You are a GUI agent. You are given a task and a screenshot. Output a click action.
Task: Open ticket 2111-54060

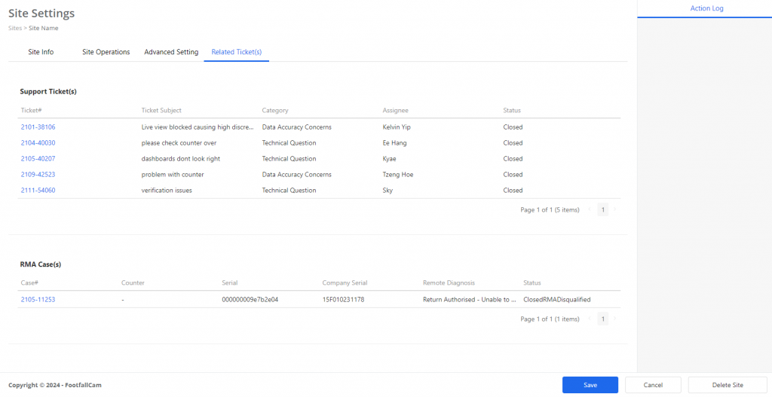[x=38, y=190]
